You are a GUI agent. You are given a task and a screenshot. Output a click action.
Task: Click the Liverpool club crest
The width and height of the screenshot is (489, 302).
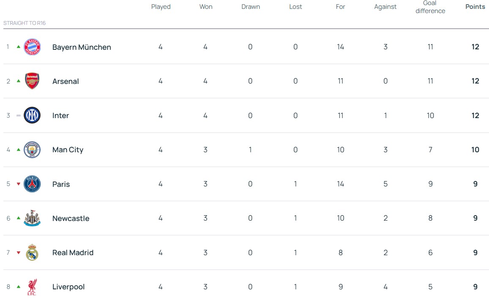[32, 287]
